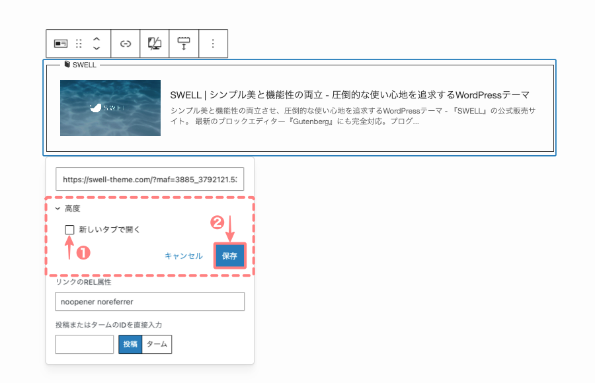Click the block margin spacing icon
The width and height of the screenshot is (595, 383).
point(184,44)
